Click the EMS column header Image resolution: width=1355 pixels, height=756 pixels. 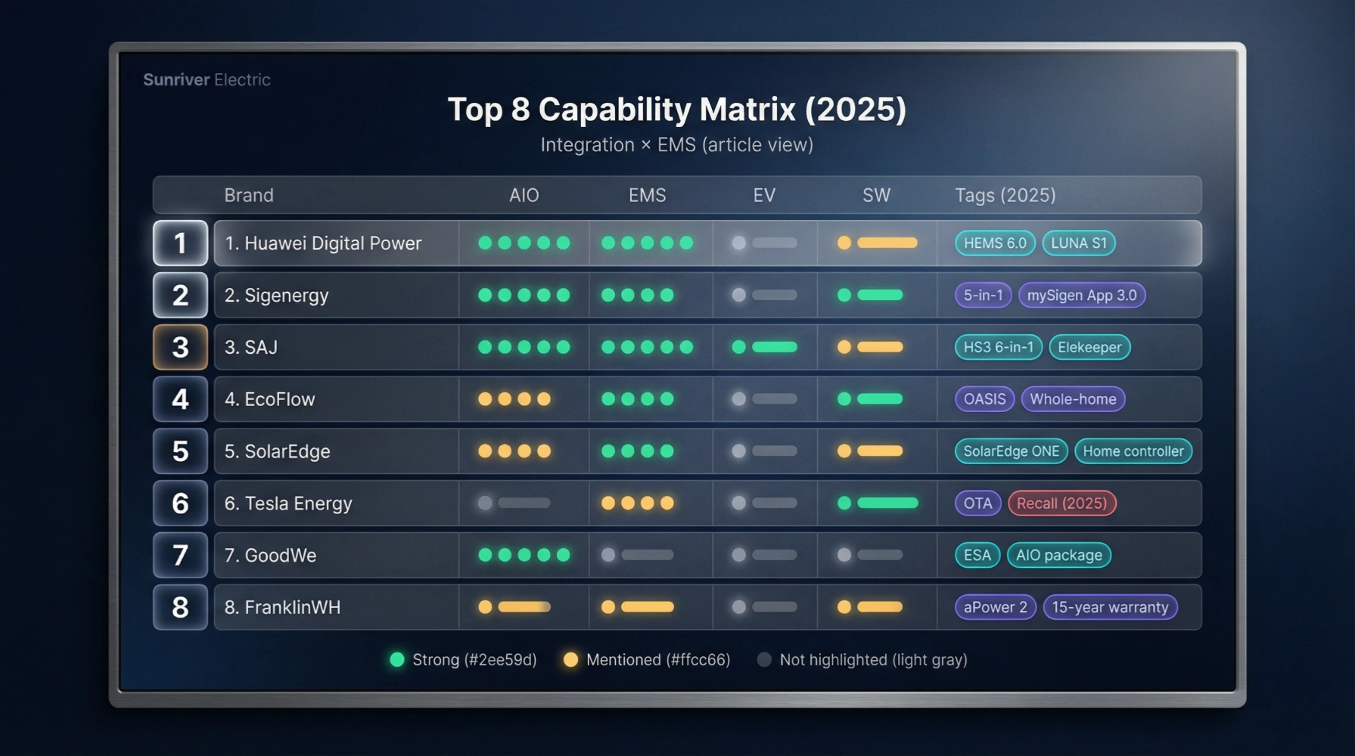point(648,195)
